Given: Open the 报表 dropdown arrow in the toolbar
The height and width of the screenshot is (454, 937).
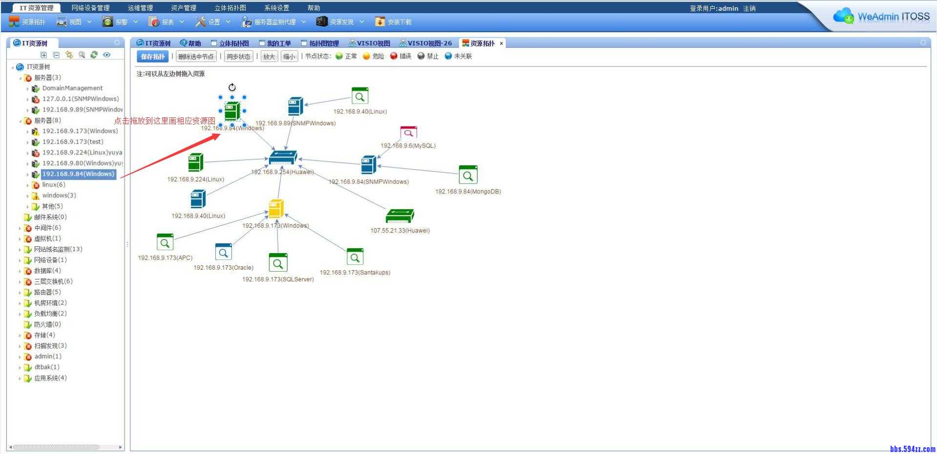Looking at the screenshot, I should [182, 22].
